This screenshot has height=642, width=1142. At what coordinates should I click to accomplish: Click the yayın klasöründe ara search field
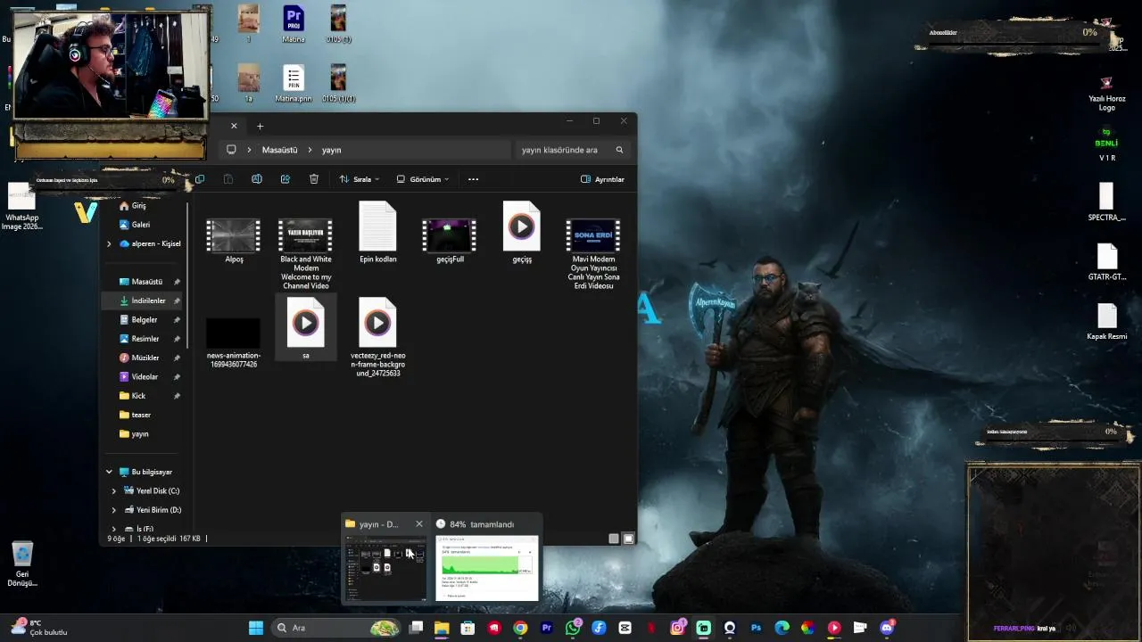572,150
